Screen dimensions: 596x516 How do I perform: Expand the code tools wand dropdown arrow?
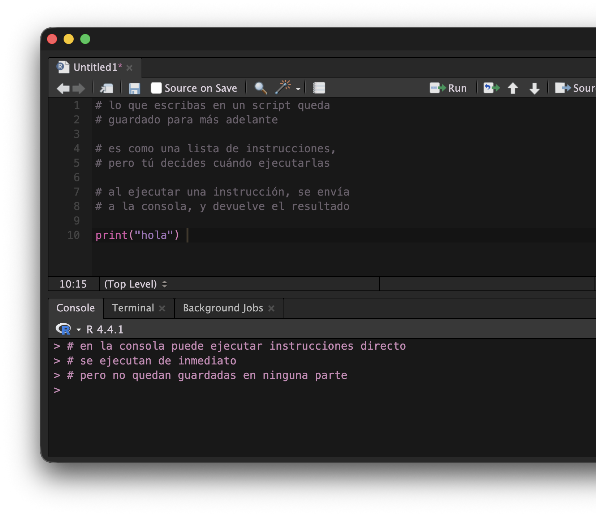(x=298, y=89)
